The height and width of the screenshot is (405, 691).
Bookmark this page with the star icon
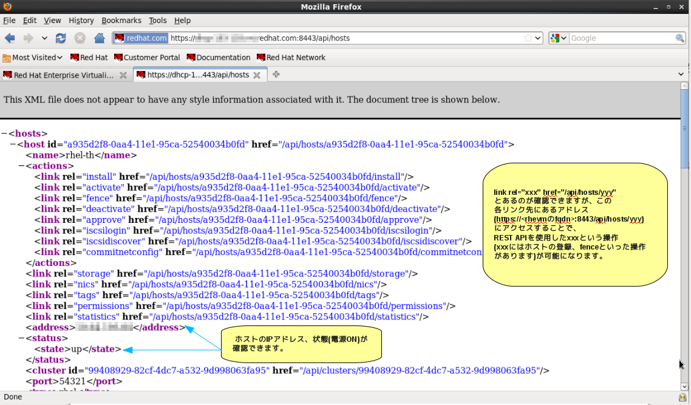[x=528, y=38]
